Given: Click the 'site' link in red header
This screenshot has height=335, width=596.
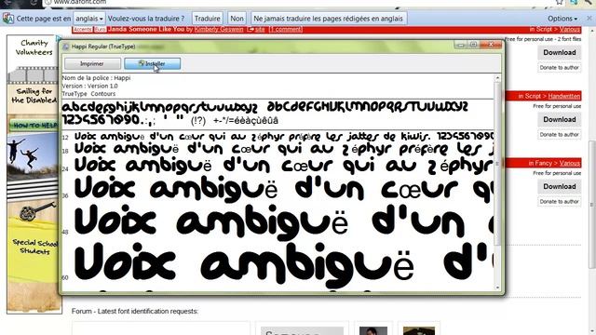Looking at the screenshot, I should (x=260, y=29).
